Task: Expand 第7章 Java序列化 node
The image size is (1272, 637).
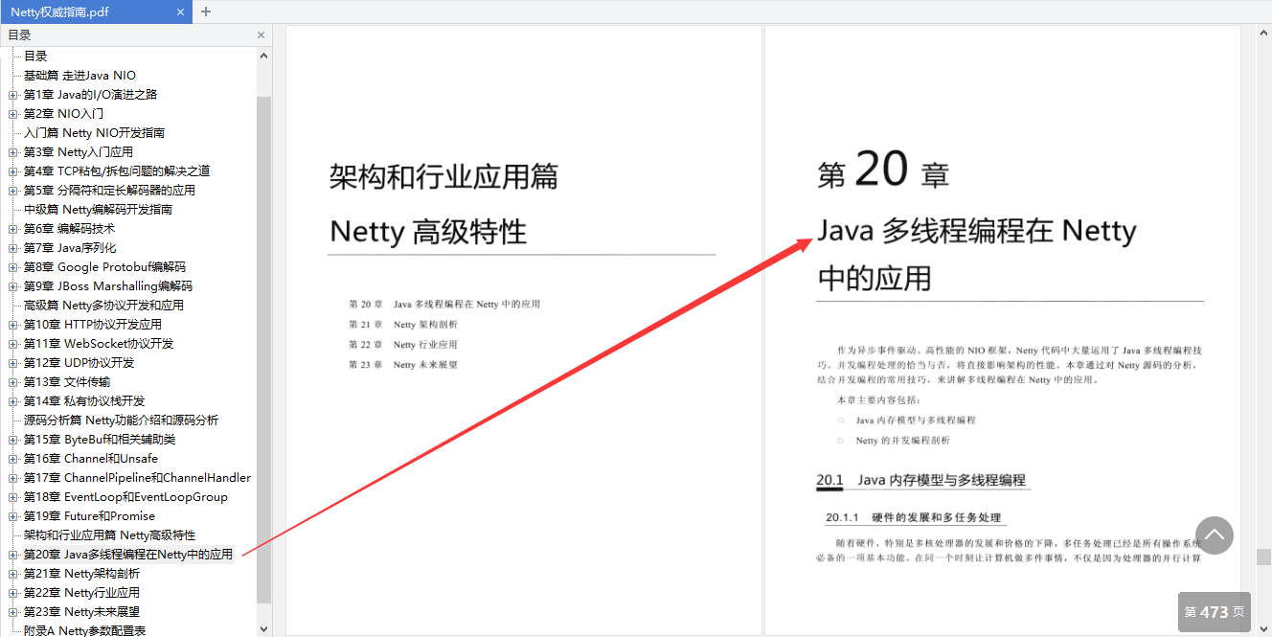Action: pos(13,248)
